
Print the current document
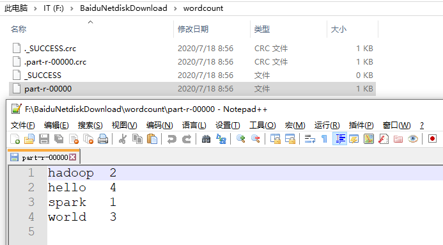click(x=103, y=139)
